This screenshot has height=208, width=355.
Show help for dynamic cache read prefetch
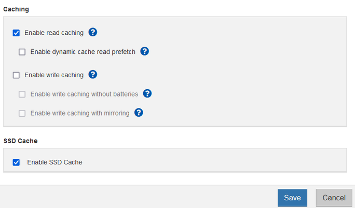pos(145,51)
